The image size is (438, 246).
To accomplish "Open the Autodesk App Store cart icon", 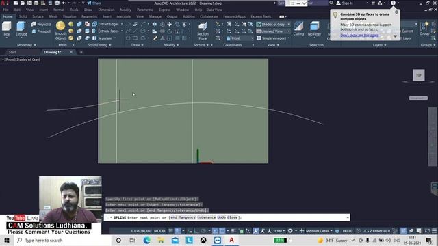I will point(373,3).
